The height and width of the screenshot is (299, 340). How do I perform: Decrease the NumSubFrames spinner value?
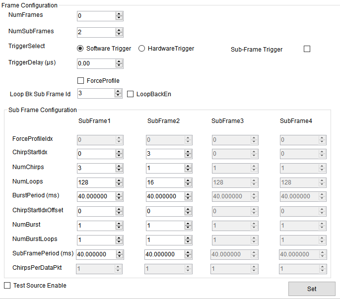(x=119, y=35)
